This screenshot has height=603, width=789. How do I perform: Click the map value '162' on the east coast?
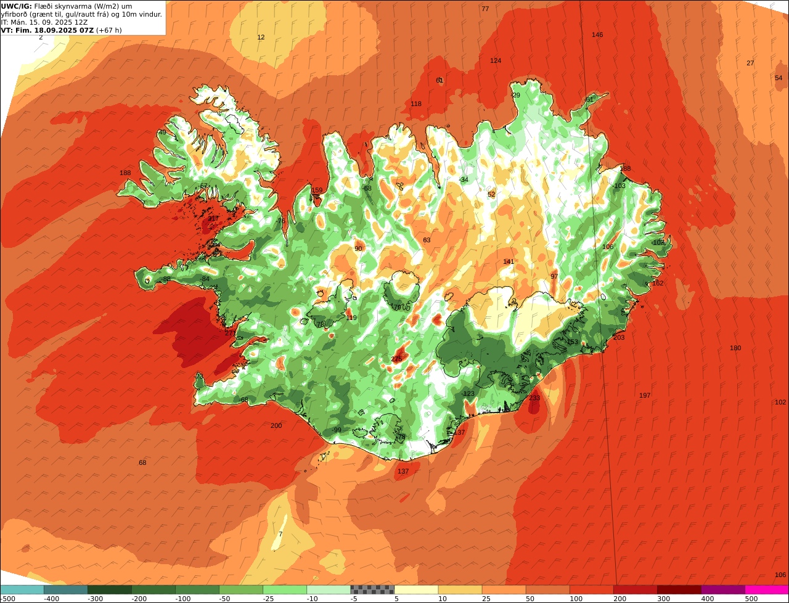658,283
